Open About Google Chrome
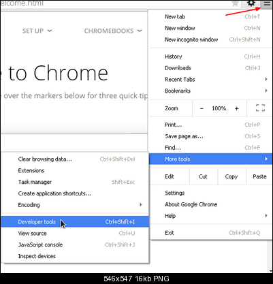 click(x=210, y=204)
